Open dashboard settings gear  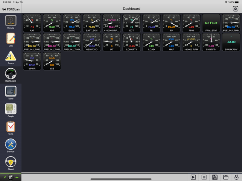pyautogui.click(x=235, y=9)
